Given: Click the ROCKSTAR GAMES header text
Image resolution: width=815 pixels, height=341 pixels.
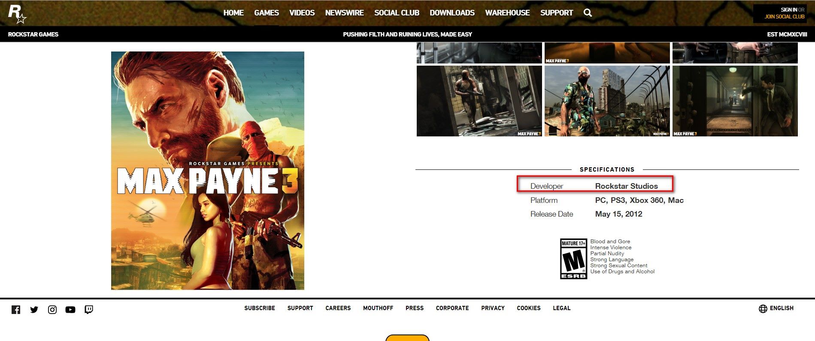Looking at the screenshot, I should pos(33,34).
